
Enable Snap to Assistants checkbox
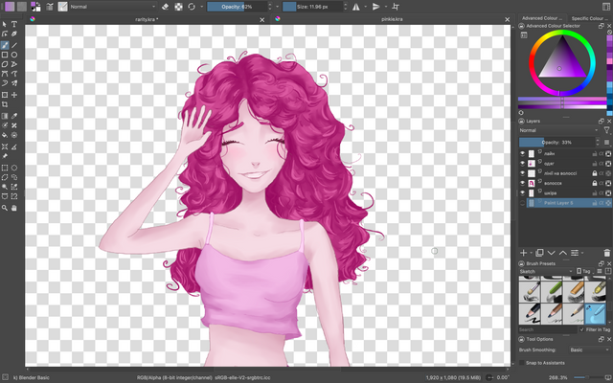click(523, 362)
